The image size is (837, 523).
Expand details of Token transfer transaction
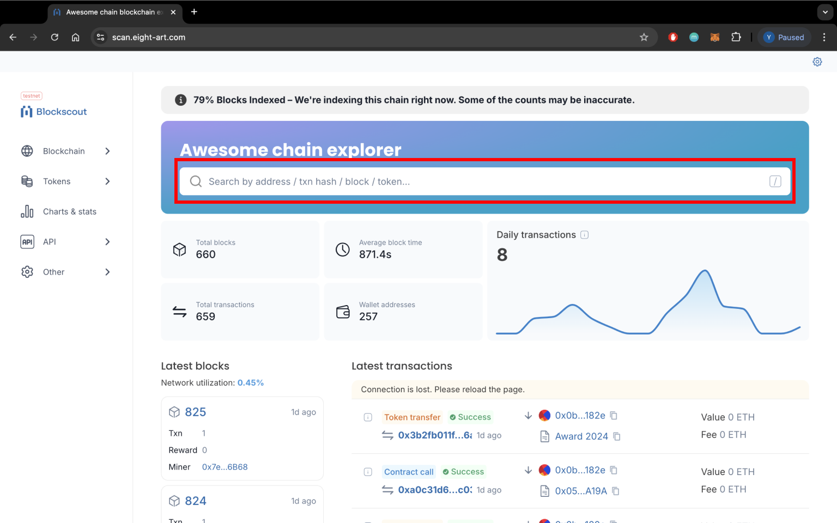[368, 417]
